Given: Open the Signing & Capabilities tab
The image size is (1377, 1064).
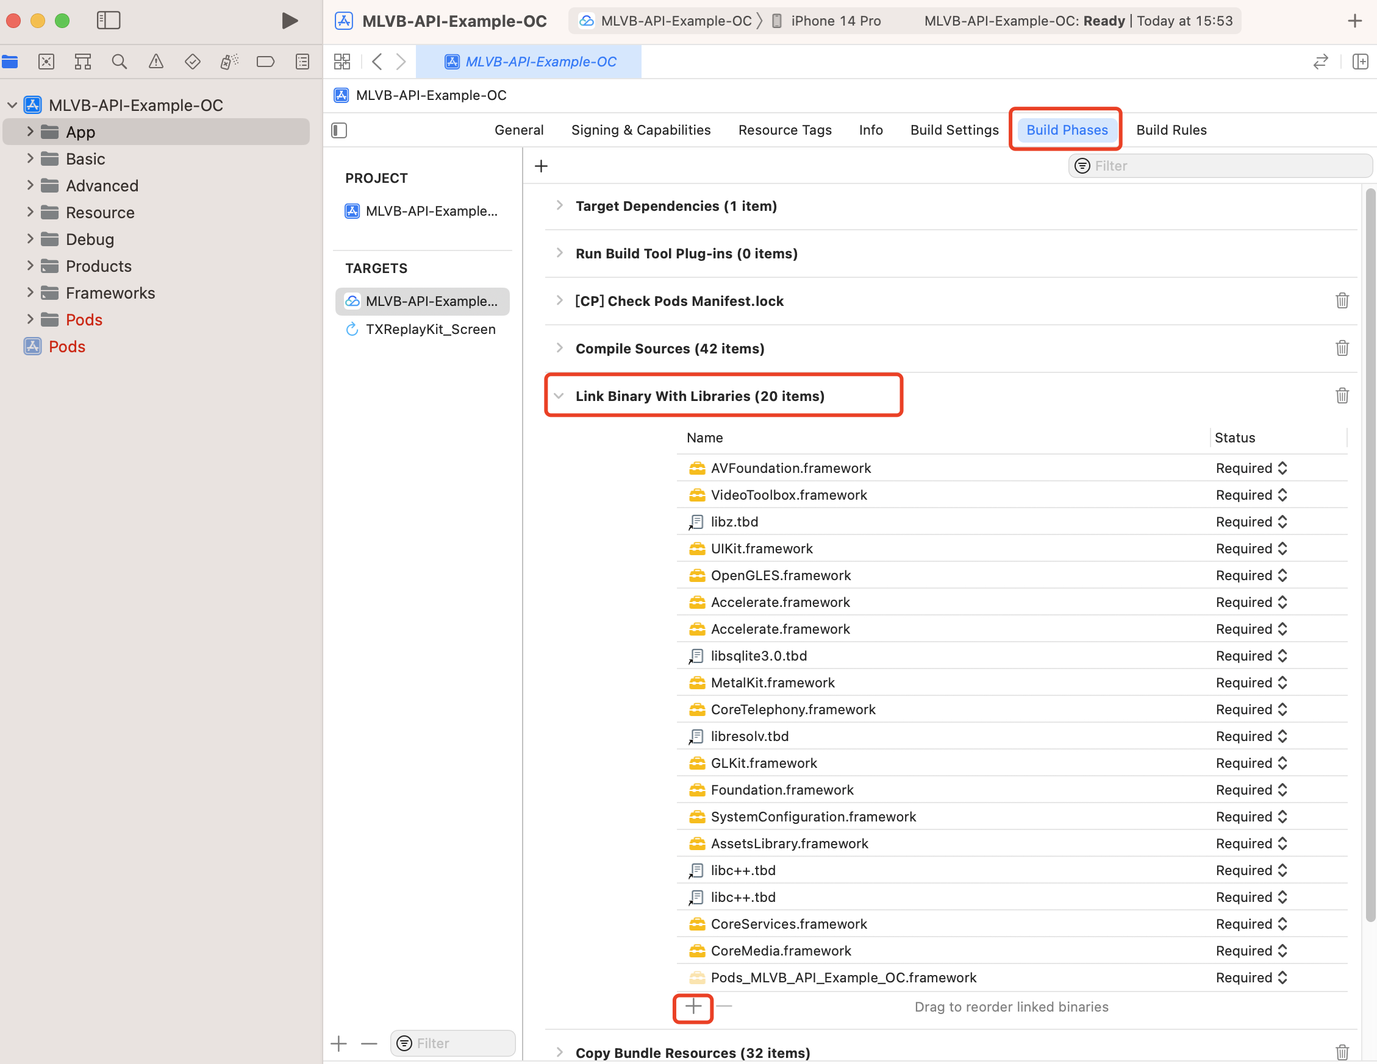Looking at the screenshot, I should click(x=640, y=130).
